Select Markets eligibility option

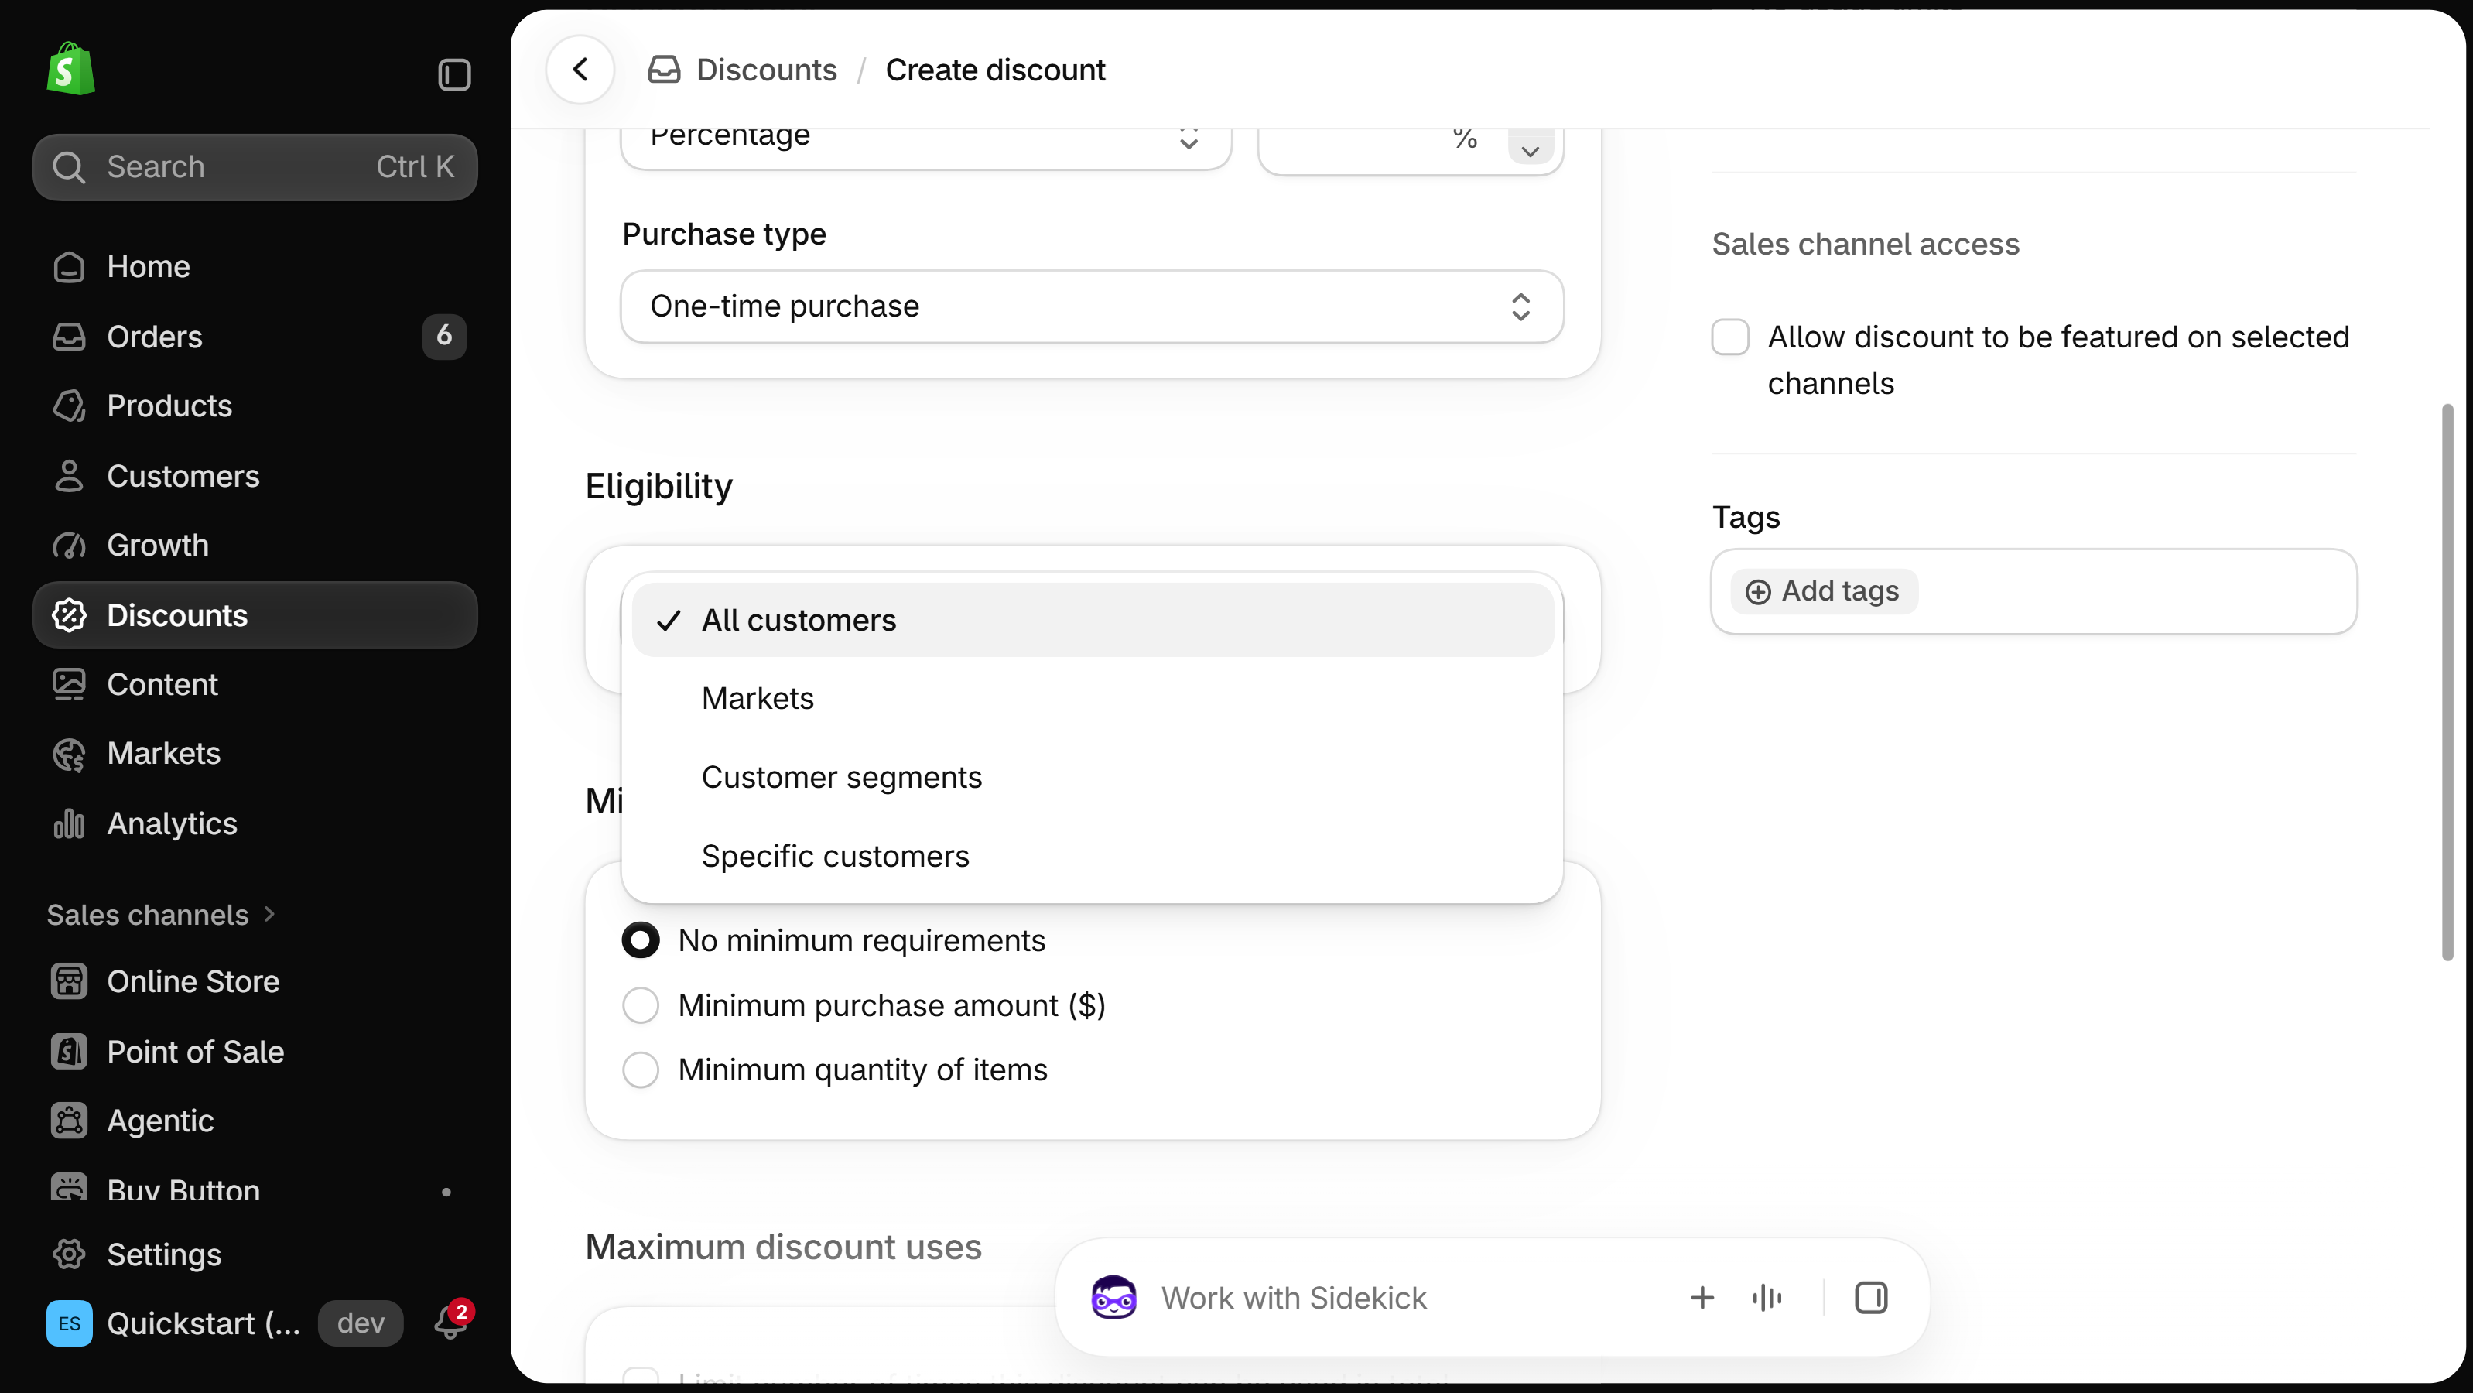[x=1093, y=698]
